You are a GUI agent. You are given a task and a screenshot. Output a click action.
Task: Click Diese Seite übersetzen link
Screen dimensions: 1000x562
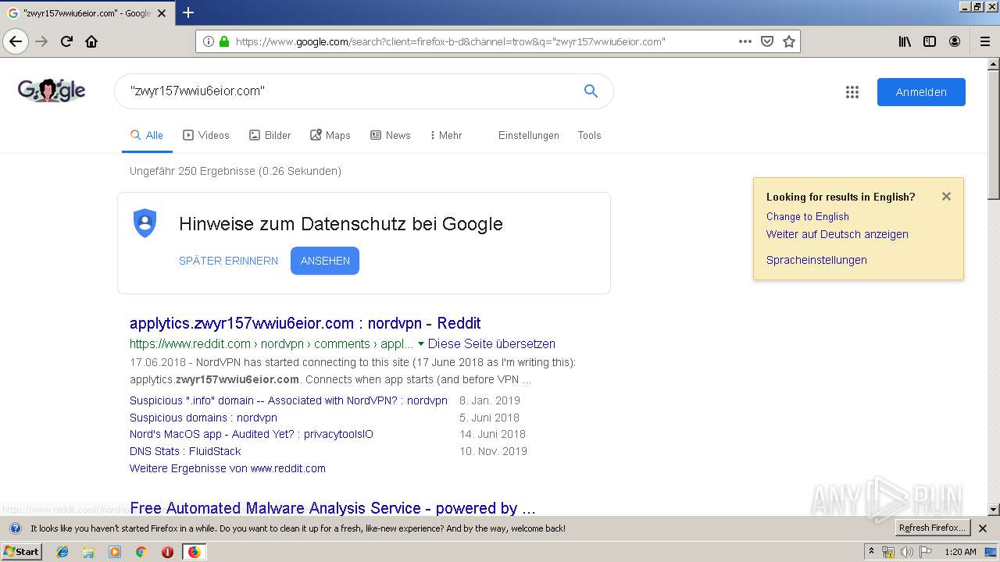coord(491,343)
